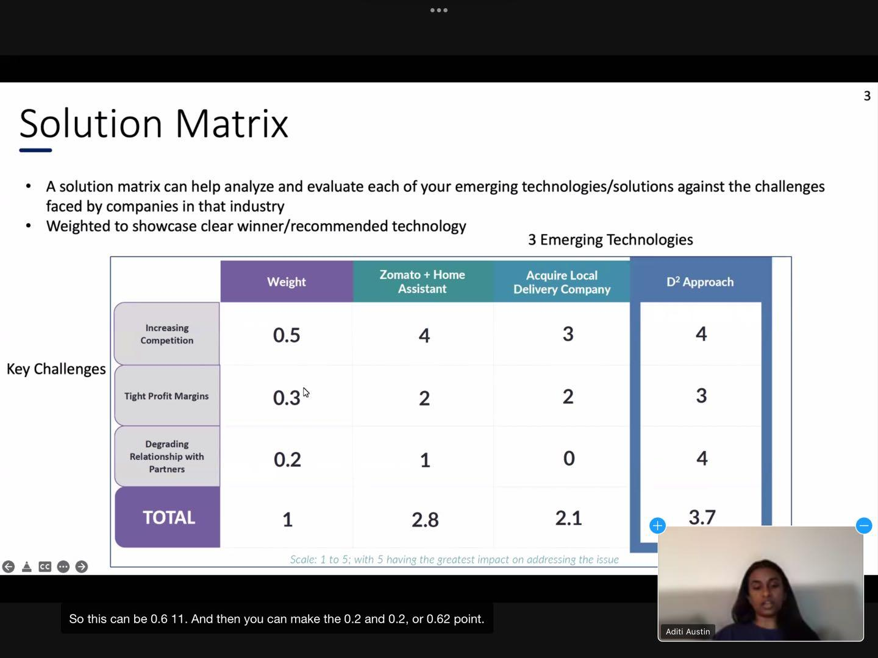Advance to the next slide arrow
The image size is (878, 658).
tap(82, 567)
